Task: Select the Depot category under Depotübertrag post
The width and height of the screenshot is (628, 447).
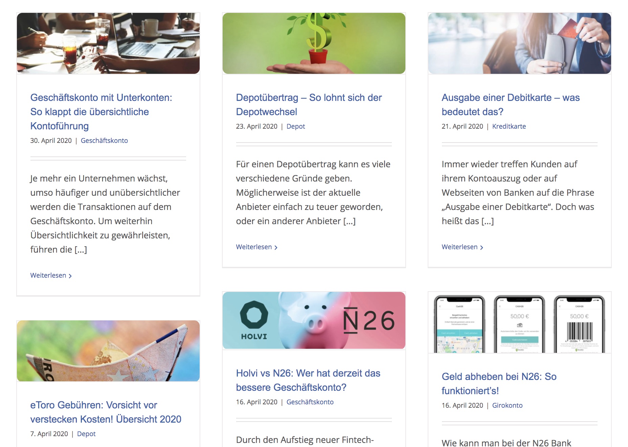Action: [296, 126]
